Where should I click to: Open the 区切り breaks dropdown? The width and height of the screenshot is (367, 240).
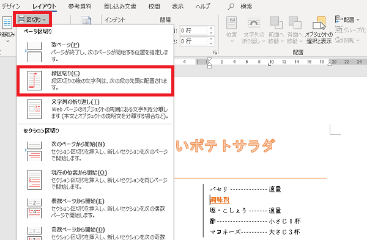coord(32,20)
